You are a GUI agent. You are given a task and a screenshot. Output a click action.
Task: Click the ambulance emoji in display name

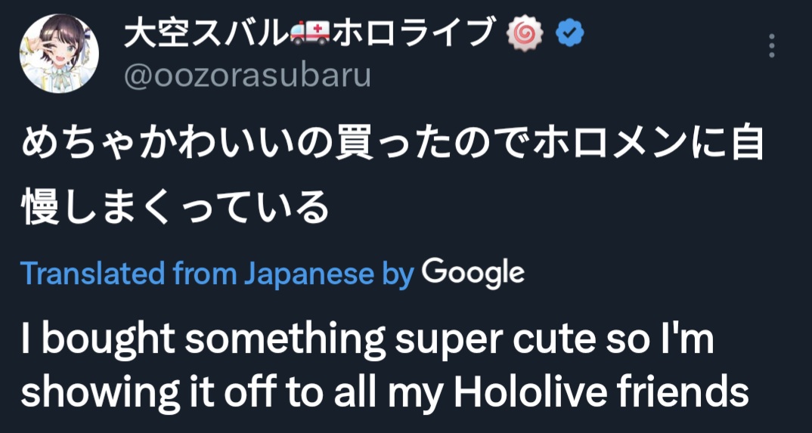310,35
